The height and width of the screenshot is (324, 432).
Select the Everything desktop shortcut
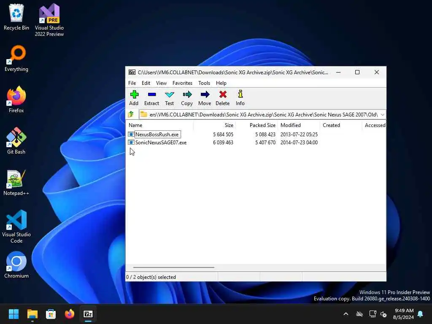click(x=16, y=59)
